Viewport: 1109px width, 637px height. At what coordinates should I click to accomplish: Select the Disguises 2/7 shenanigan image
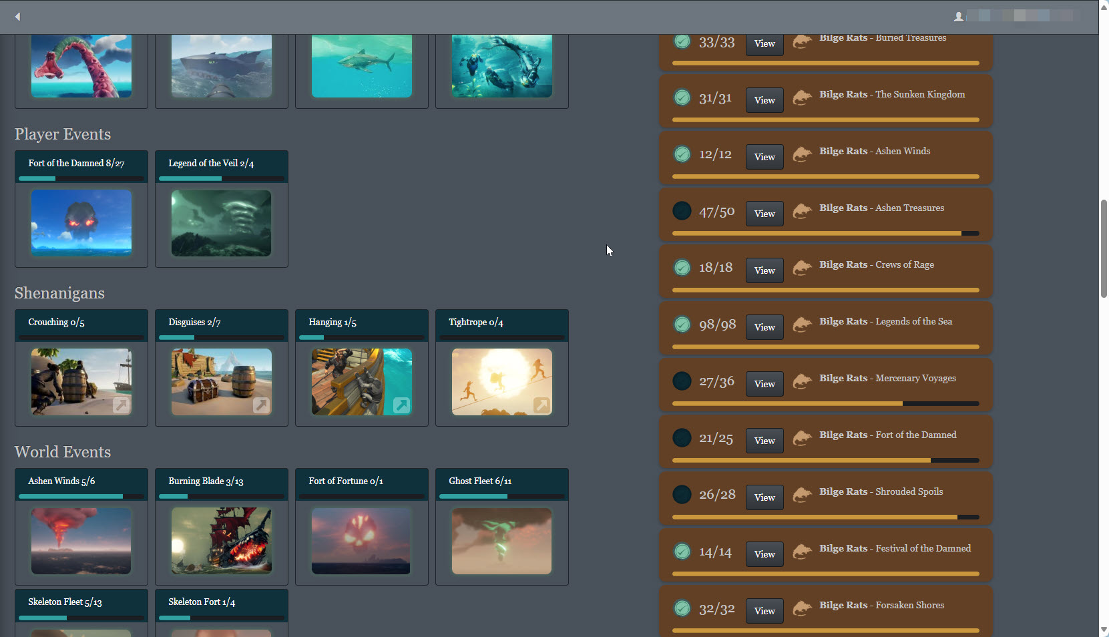coord(222,382)
